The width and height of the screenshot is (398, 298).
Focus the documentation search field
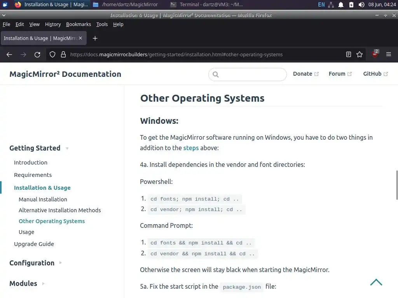click(248, 74)
